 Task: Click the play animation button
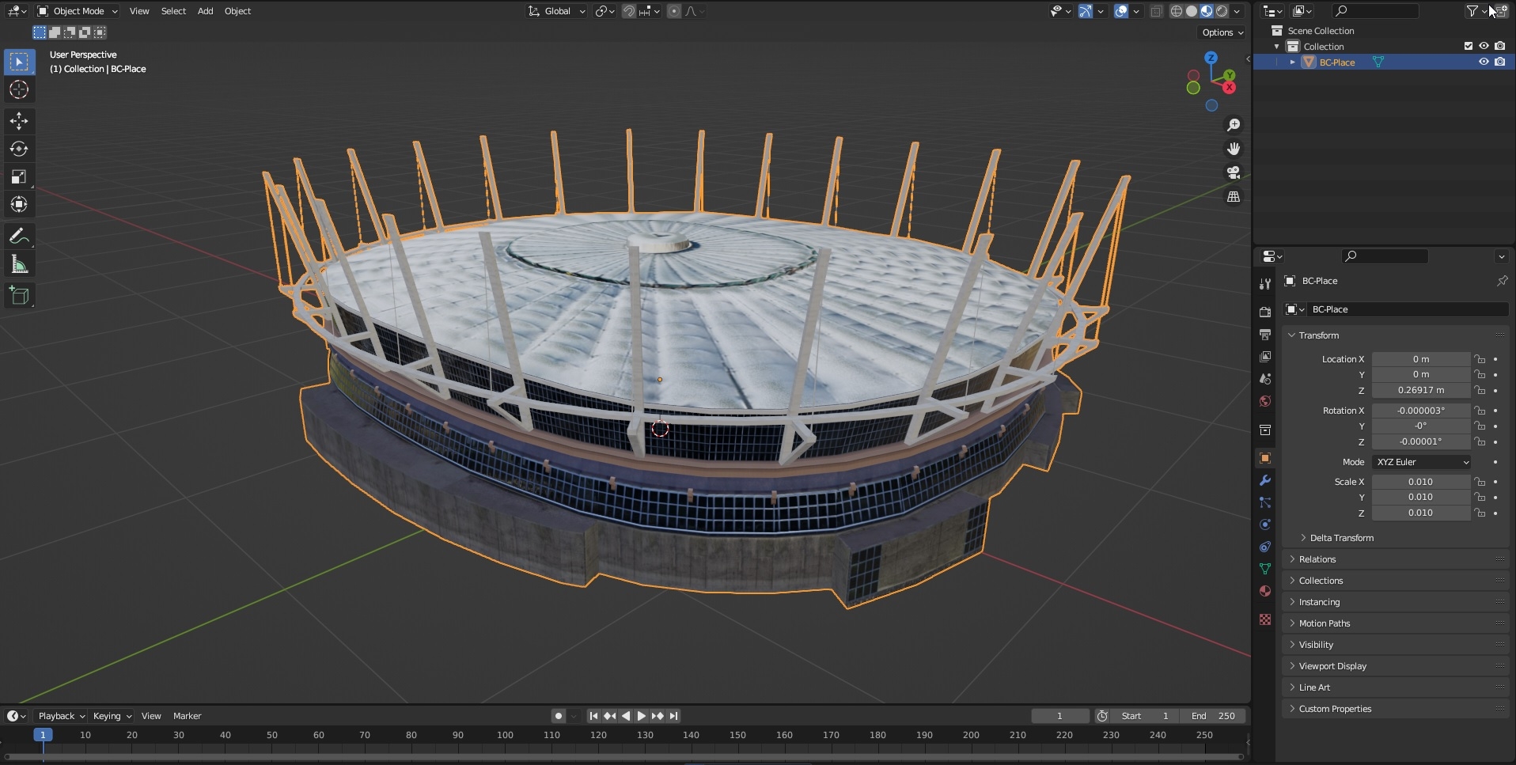641,716
